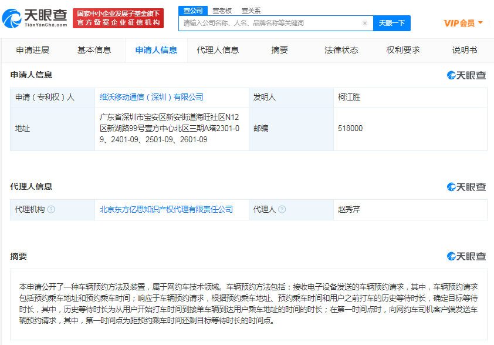Click the 天眼一下 search button
Image resolution: width=494 pixels, height=345 pixels.
pyautogui.click(x=391, y=23)
